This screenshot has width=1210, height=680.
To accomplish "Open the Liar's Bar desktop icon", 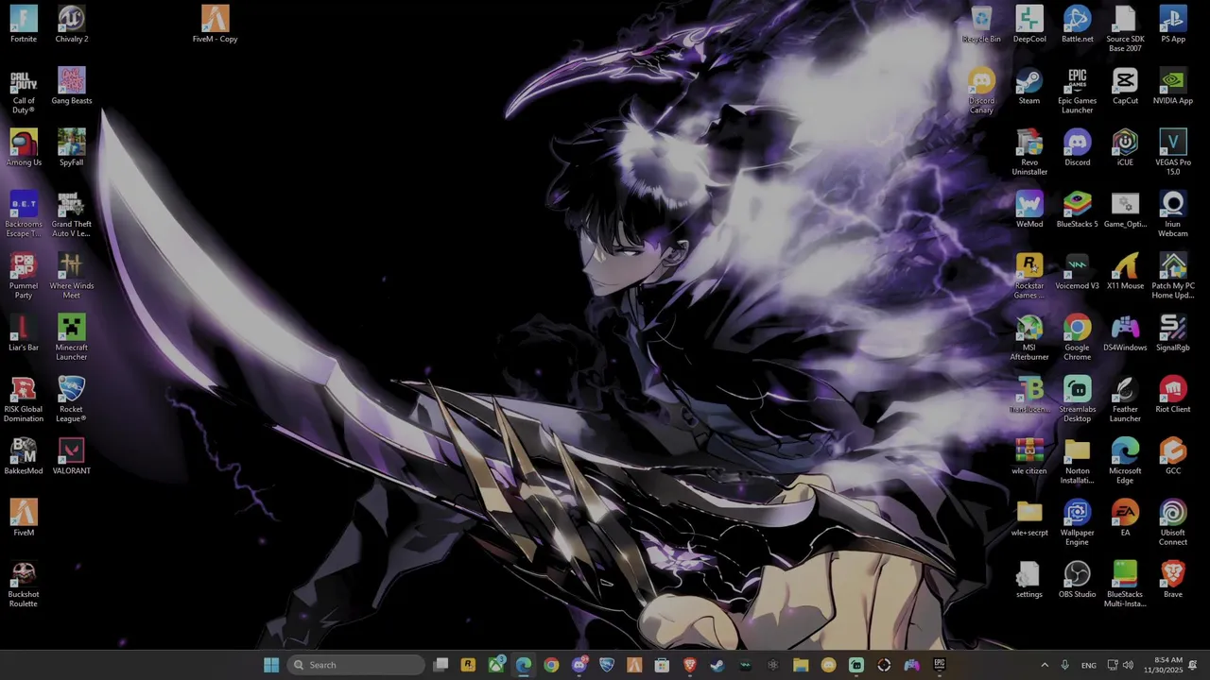I will point(24,333).
